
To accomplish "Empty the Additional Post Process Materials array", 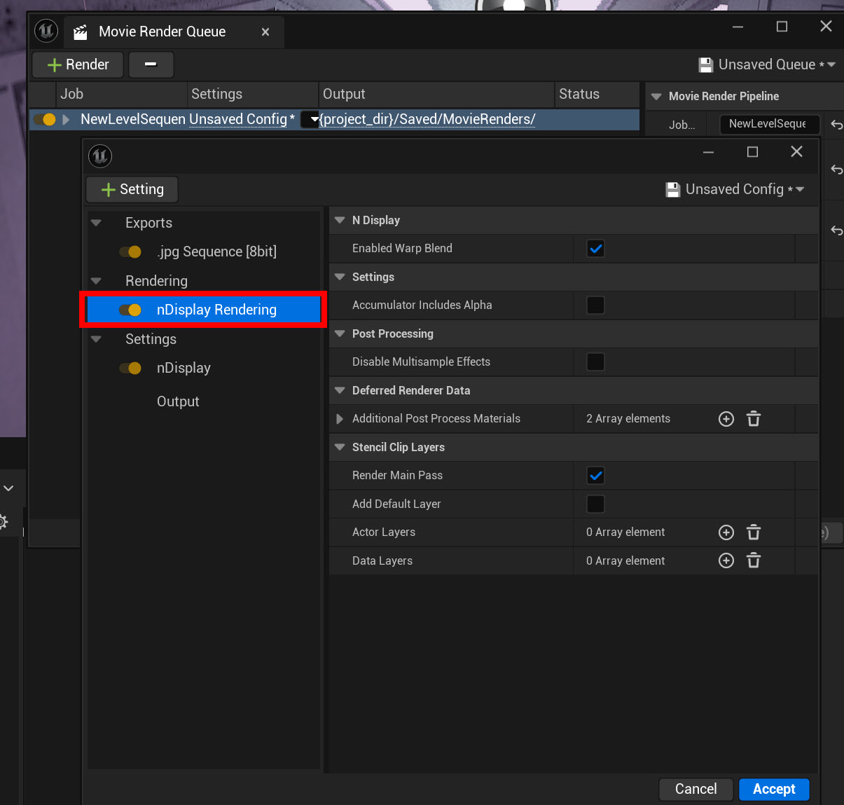I will (754, 419).
